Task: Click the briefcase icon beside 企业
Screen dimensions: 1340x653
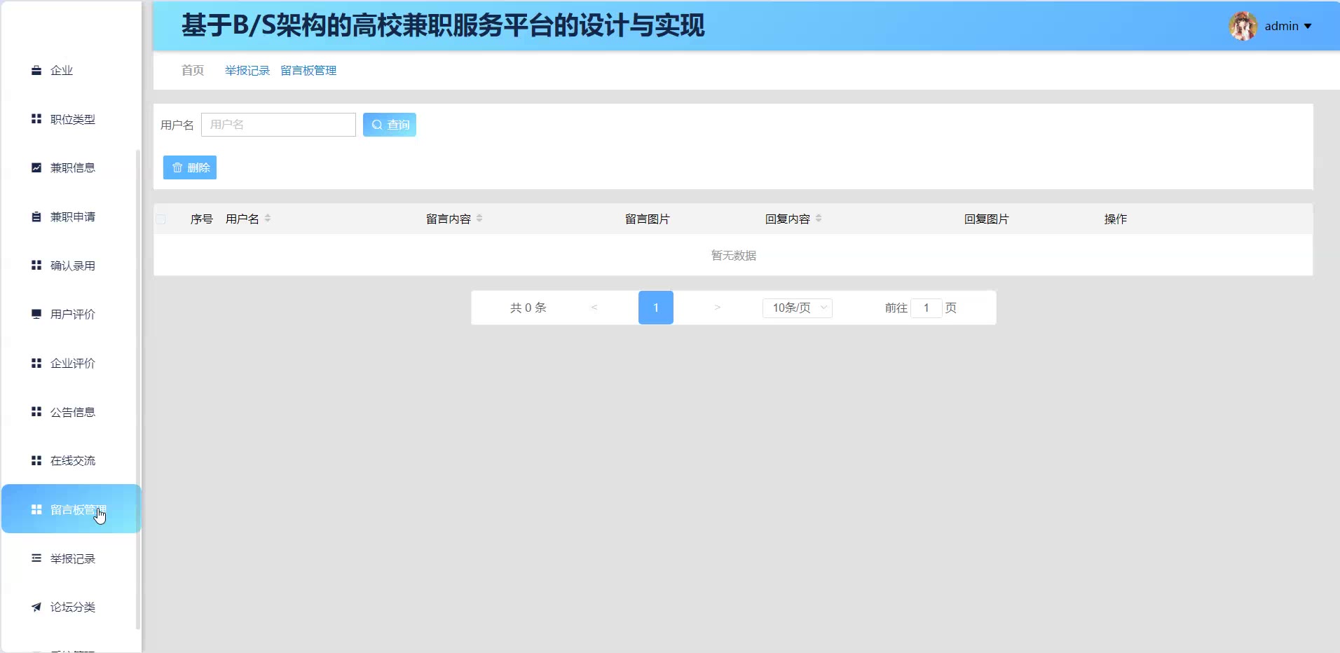Action: (36, 70)
